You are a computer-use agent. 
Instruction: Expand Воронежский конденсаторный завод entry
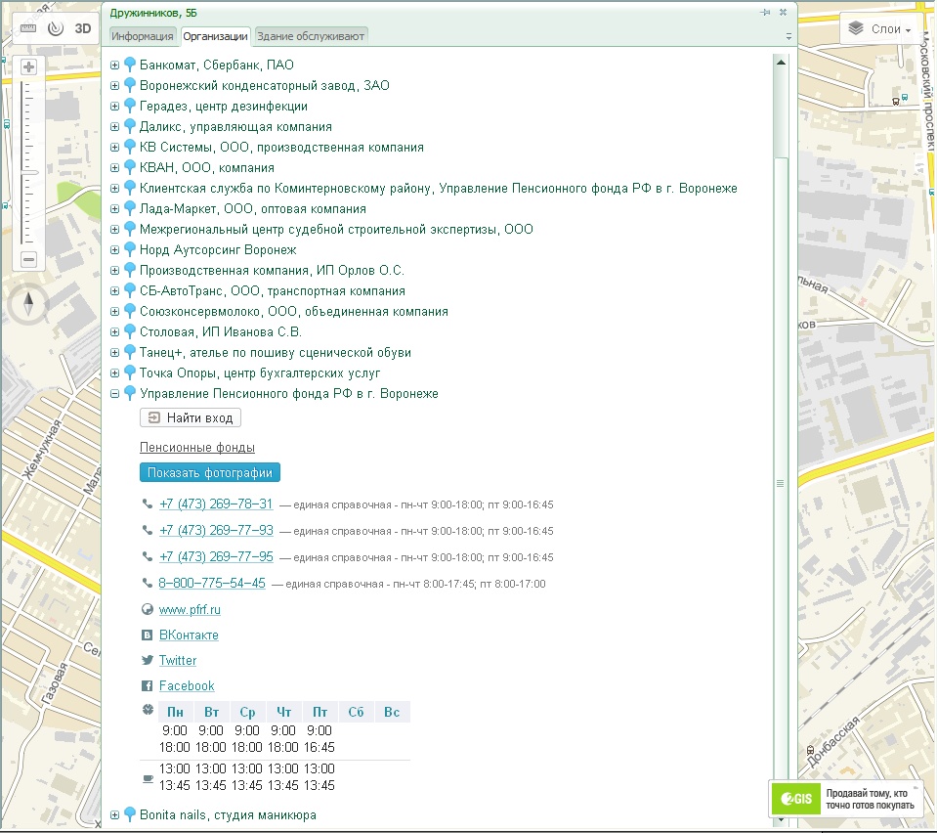[x=114, y=85]
